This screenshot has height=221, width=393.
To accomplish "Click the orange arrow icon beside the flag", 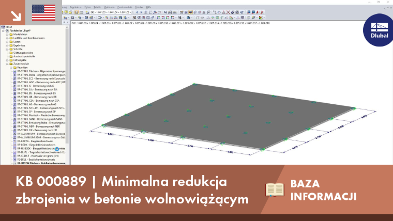I will pyautogui.click(x=16, y=16).
